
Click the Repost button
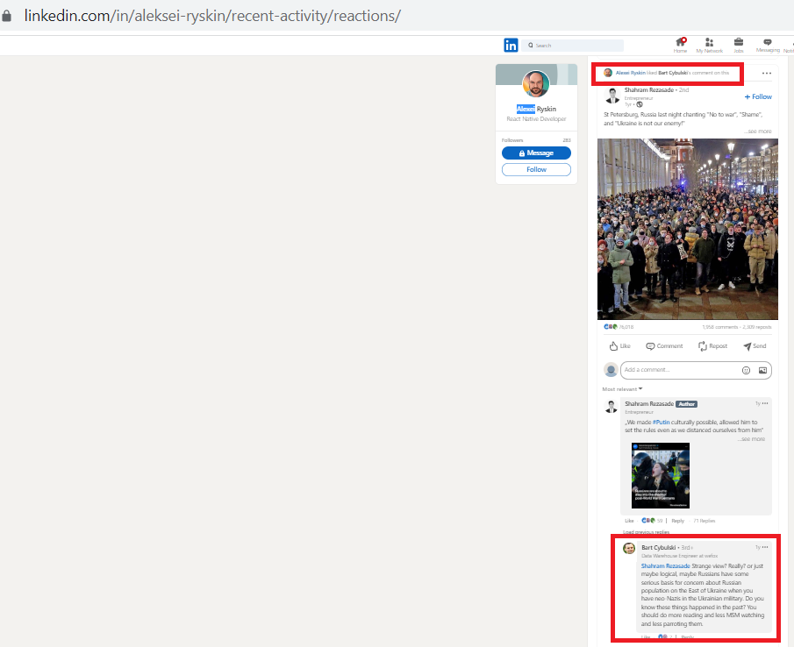pyautogui.click(x=712, y=346)
